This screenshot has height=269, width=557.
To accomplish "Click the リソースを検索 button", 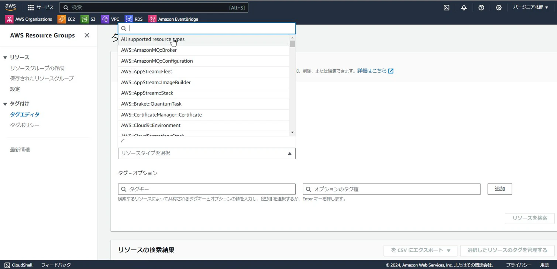I will click(x=530, y=218).
